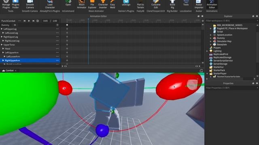The width and height of the screenshot is (259, 145).
Task: Run the Part to Terrain plugin
Action: tap(140, 4)
